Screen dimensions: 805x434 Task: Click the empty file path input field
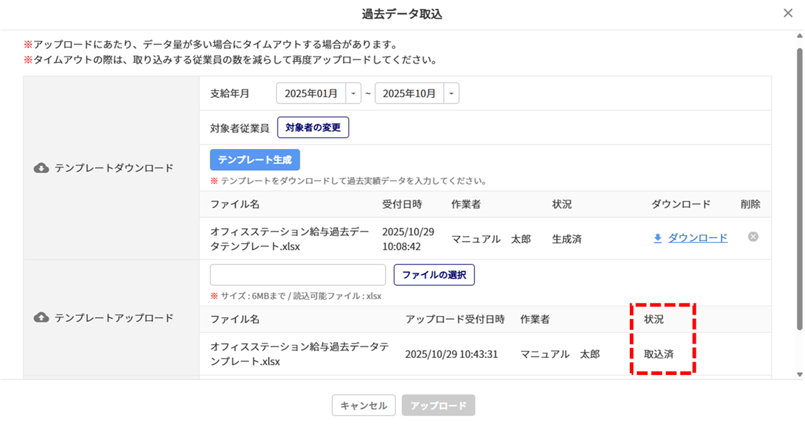tap(298, 275)
